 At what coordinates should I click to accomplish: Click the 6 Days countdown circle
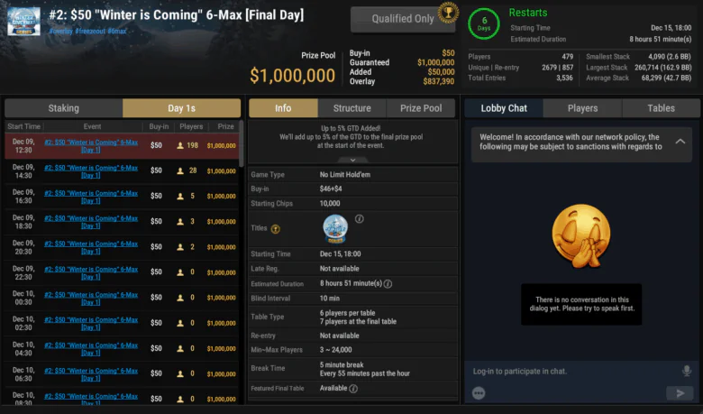[x=484, y=23]
